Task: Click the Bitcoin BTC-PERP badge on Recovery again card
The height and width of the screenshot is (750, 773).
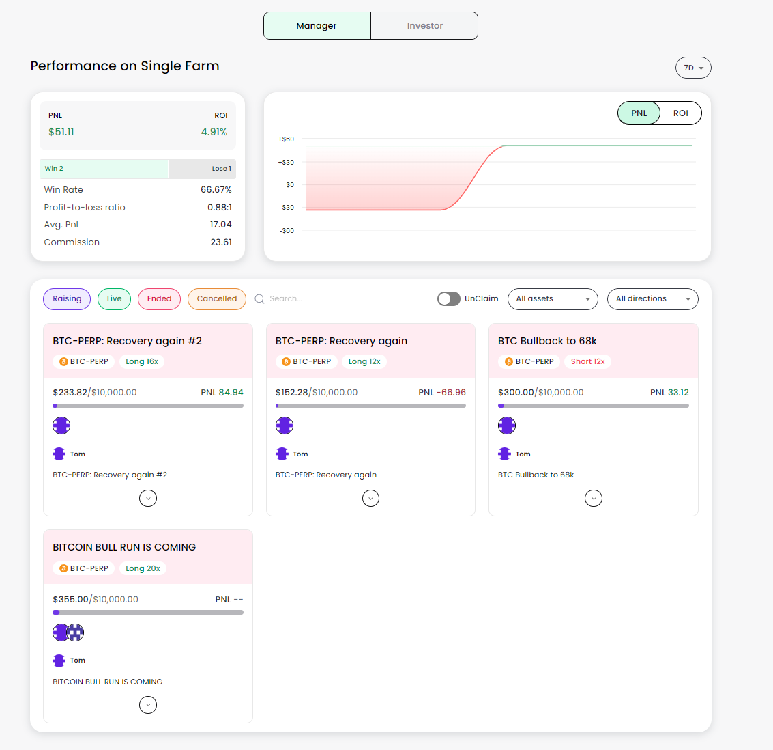Action: [x=306, y=361]
